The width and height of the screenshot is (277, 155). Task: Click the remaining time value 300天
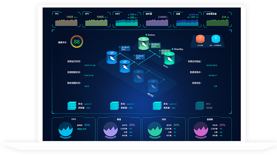(x=87, y=86)
